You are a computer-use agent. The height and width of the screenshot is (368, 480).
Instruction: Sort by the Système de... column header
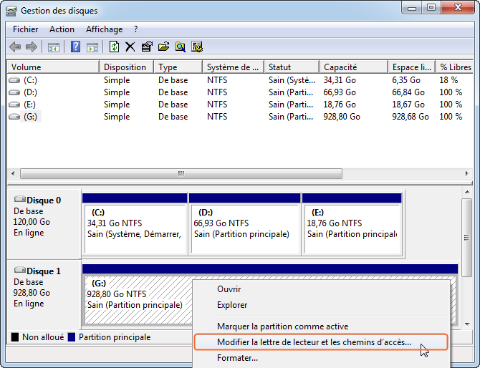coord(233,67)
